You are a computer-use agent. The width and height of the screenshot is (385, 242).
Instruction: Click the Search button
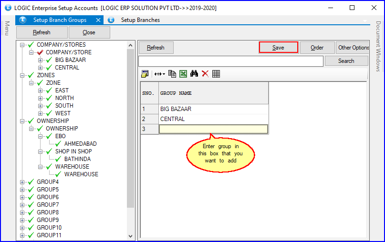click(x=346, y=61)
